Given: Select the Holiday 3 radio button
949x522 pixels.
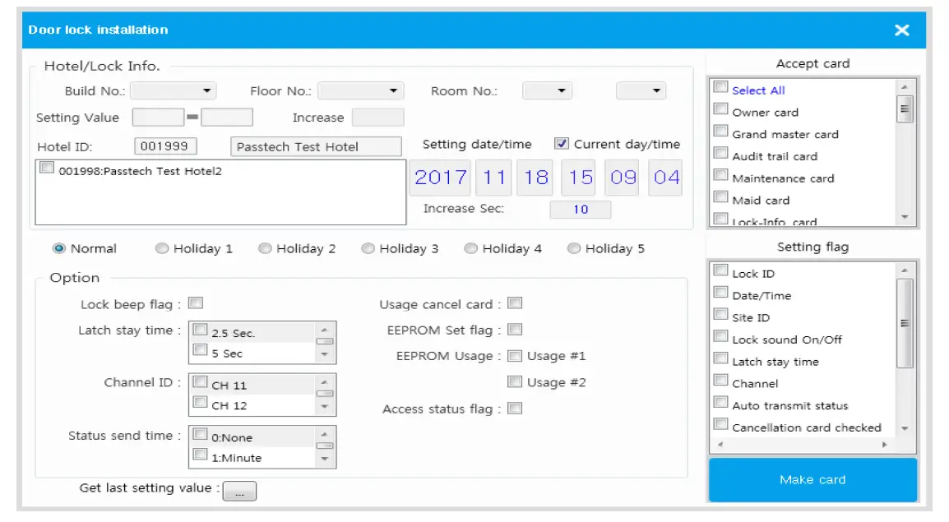Looking at the screenshot, I should (x=368, y=248).
